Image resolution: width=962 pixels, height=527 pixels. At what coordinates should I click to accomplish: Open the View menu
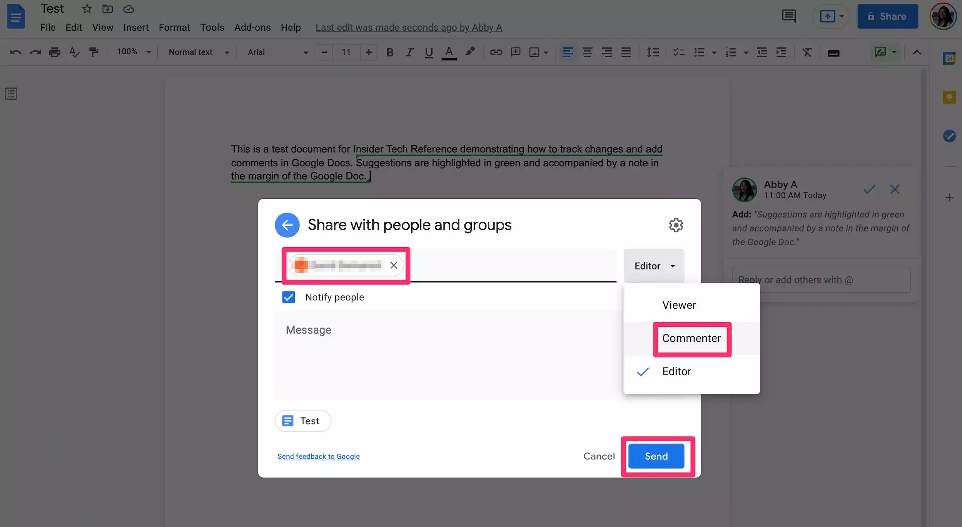[102, 28]
